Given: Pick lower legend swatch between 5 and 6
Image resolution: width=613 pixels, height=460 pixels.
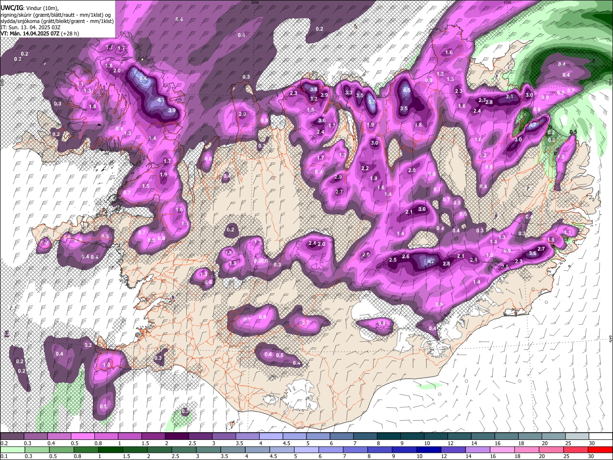Looking at the screenshot, I should click(306, 449).
